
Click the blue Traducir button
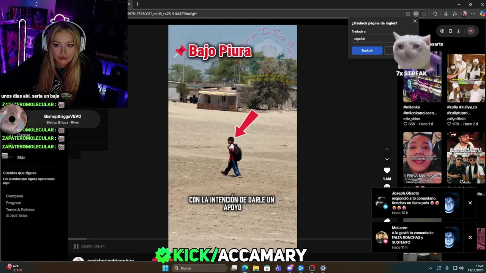pyautogui.click(x=367, y=50)
